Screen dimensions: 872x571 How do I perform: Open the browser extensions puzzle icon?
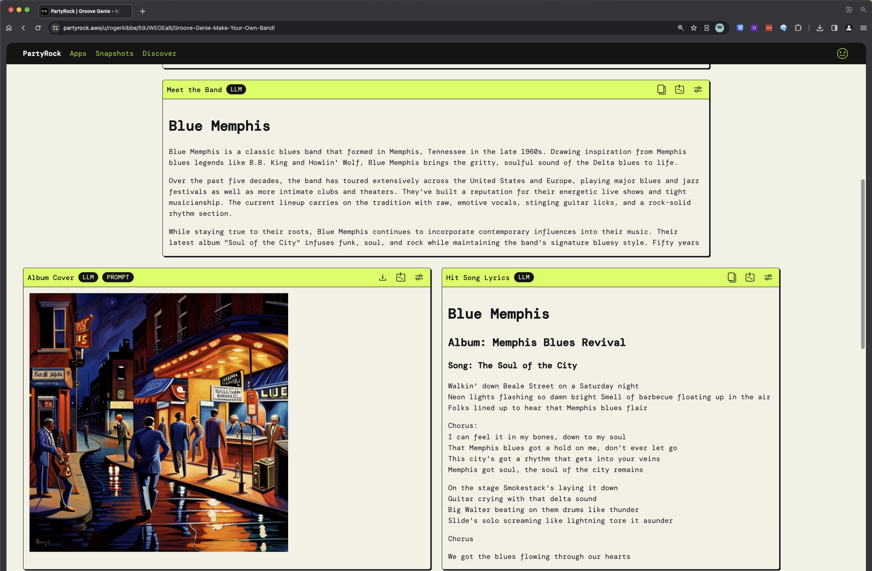tap(798, 28)
